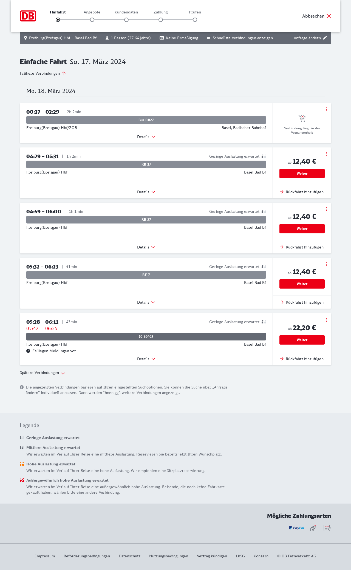Open three-dot menu for 00:27 bus connection
351x570 pixels.
(326, 109)
